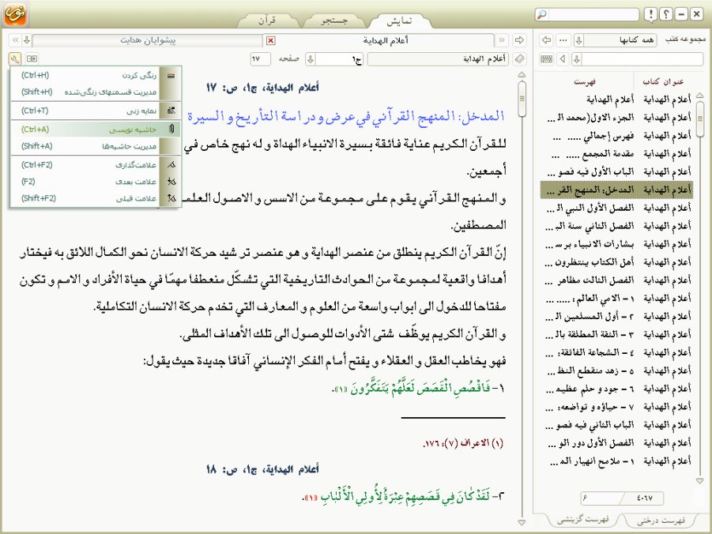Screen dimensions: 712x534
Task: Select the list row 'فهرس إجمالي'
Action: pyautogui.click(x=616, y=136)
